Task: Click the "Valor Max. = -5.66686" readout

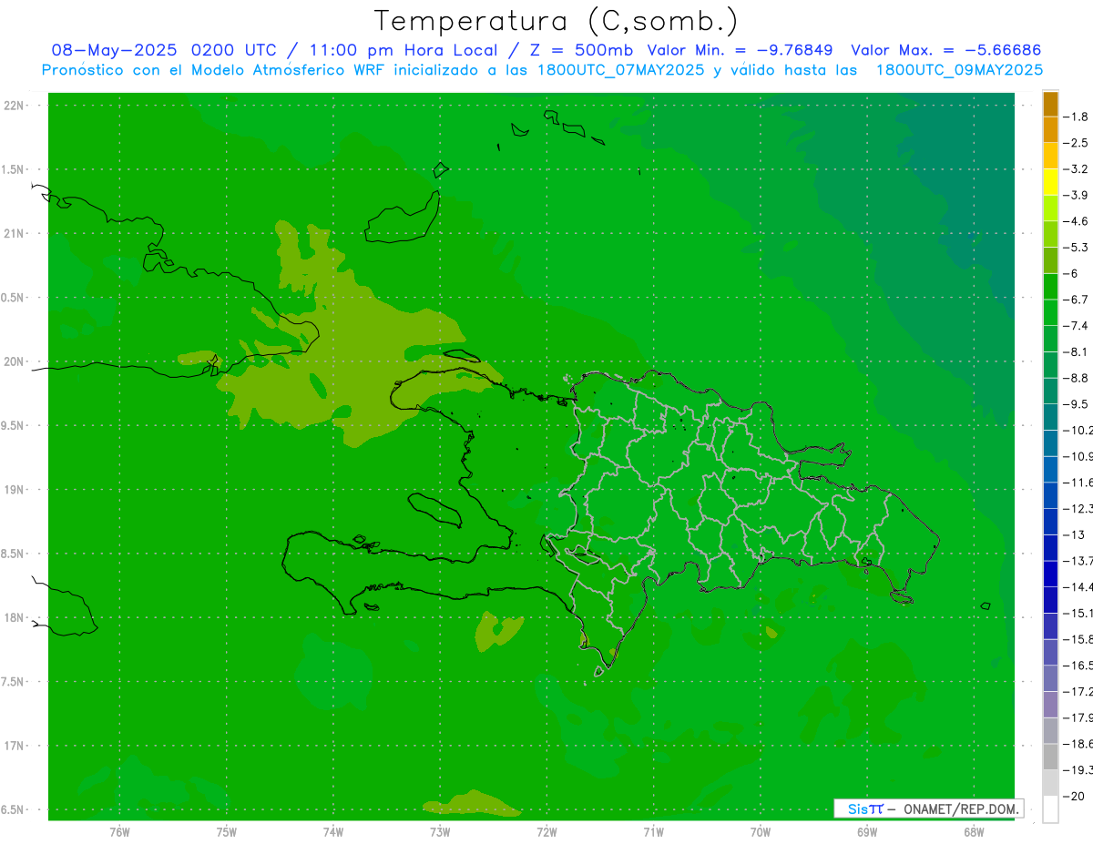Action: (x=945, y=50)
